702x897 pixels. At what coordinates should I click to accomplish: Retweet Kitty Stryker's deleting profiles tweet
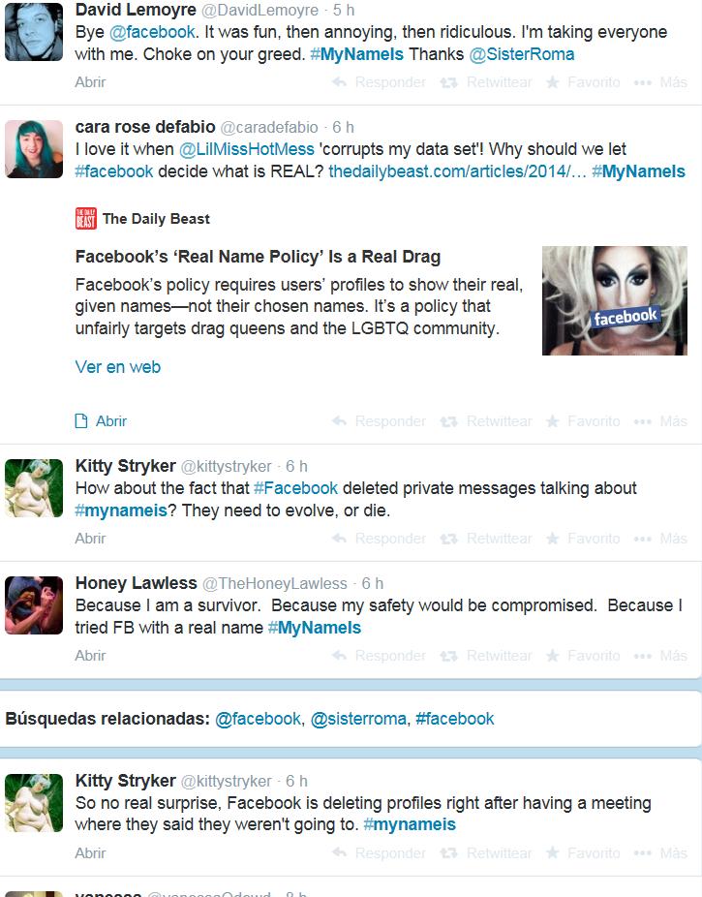coord(486,853)
